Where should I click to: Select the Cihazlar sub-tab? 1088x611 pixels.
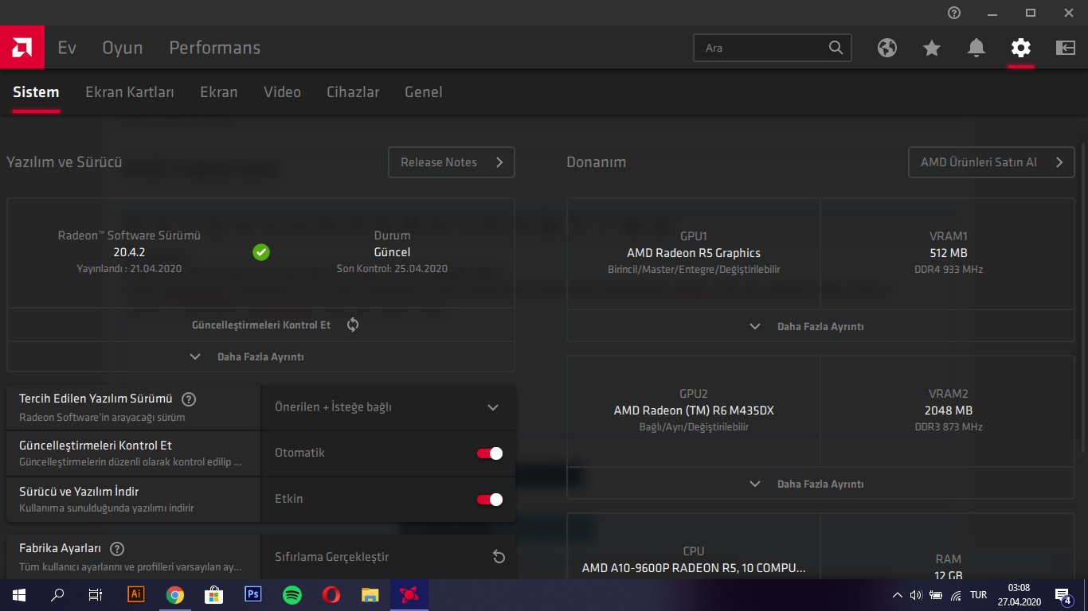[353, 92]
